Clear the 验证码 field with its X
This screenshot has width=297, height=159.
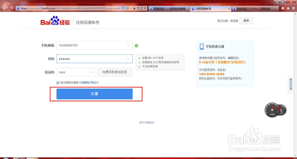(x=91, y=72)
